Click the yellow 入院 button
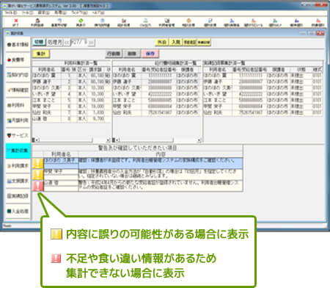The width and height of the screenshot is (330, 288). [176, 42]
